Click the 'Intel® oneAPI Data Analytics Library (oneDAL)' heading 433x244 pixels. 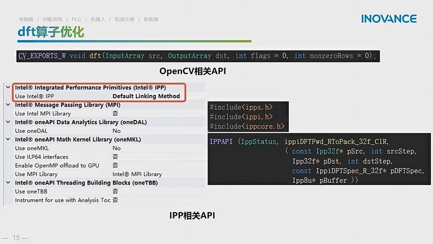(81, 122)
